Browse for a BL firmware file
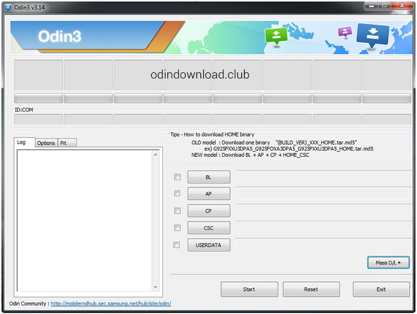This screenshot has height=314, width=417. (209, 177)
